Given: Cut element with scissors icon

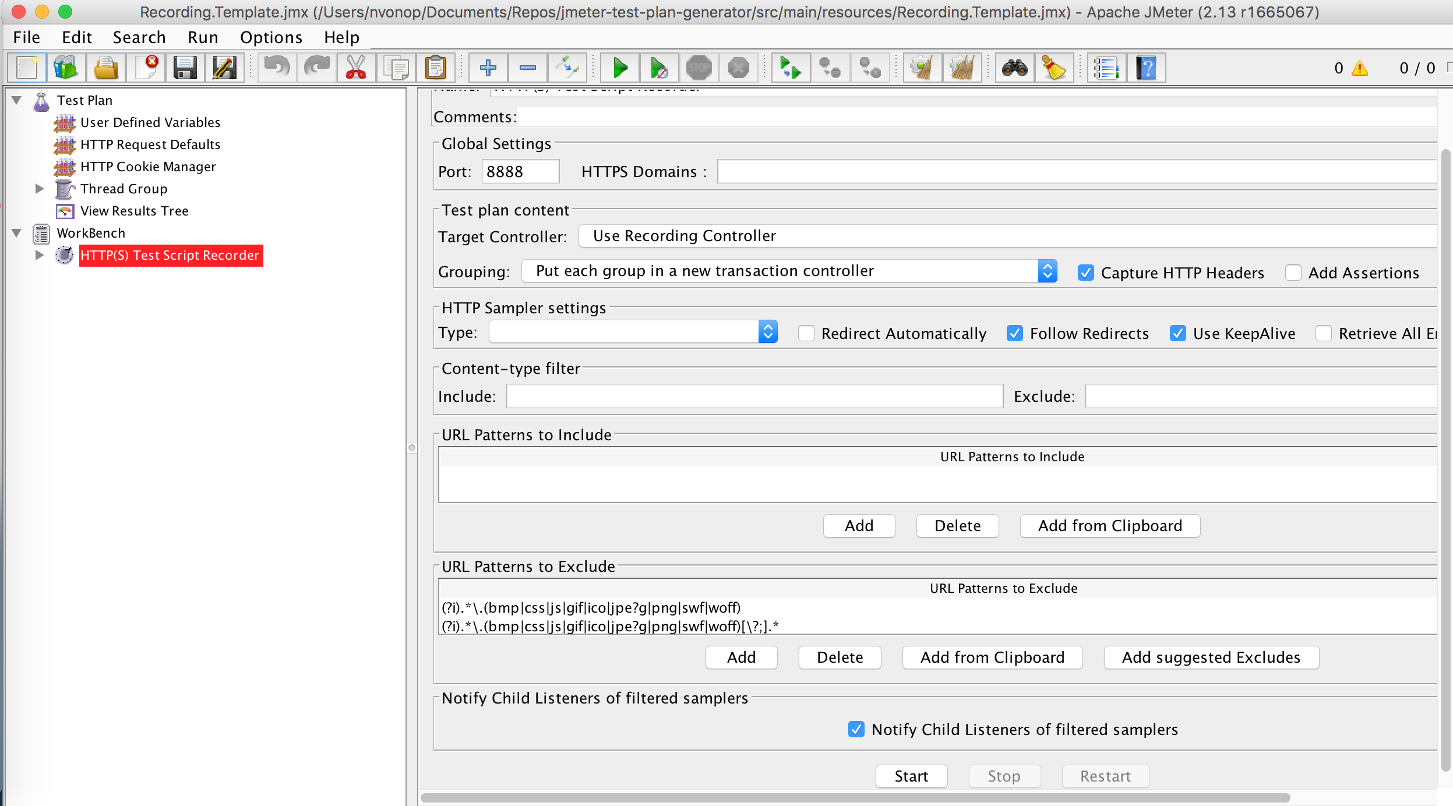Looking at the screenshot, I should 356,68.
